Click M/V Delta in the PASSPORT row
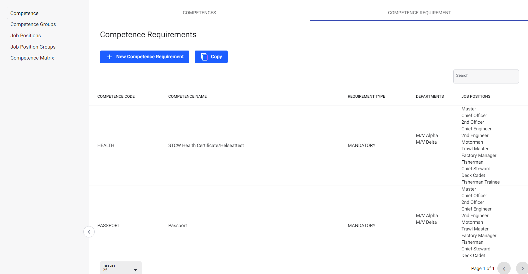 coord(426,222)
